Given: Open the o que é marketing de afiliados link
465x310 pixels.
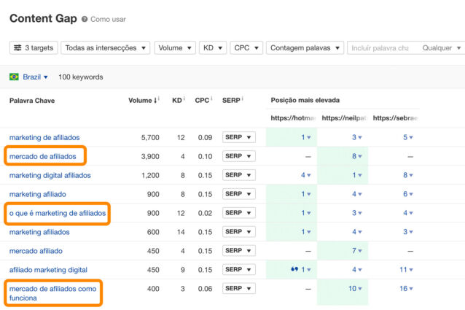Looking at the screenshot, I should coord(56,213).
